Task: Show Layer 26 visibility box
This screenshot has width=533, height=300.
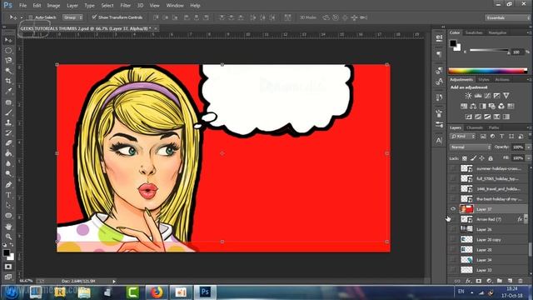Action: [x=453, y=229]
